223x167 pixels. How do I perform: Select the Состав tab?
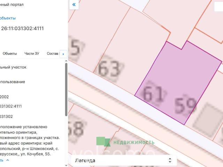52,53
